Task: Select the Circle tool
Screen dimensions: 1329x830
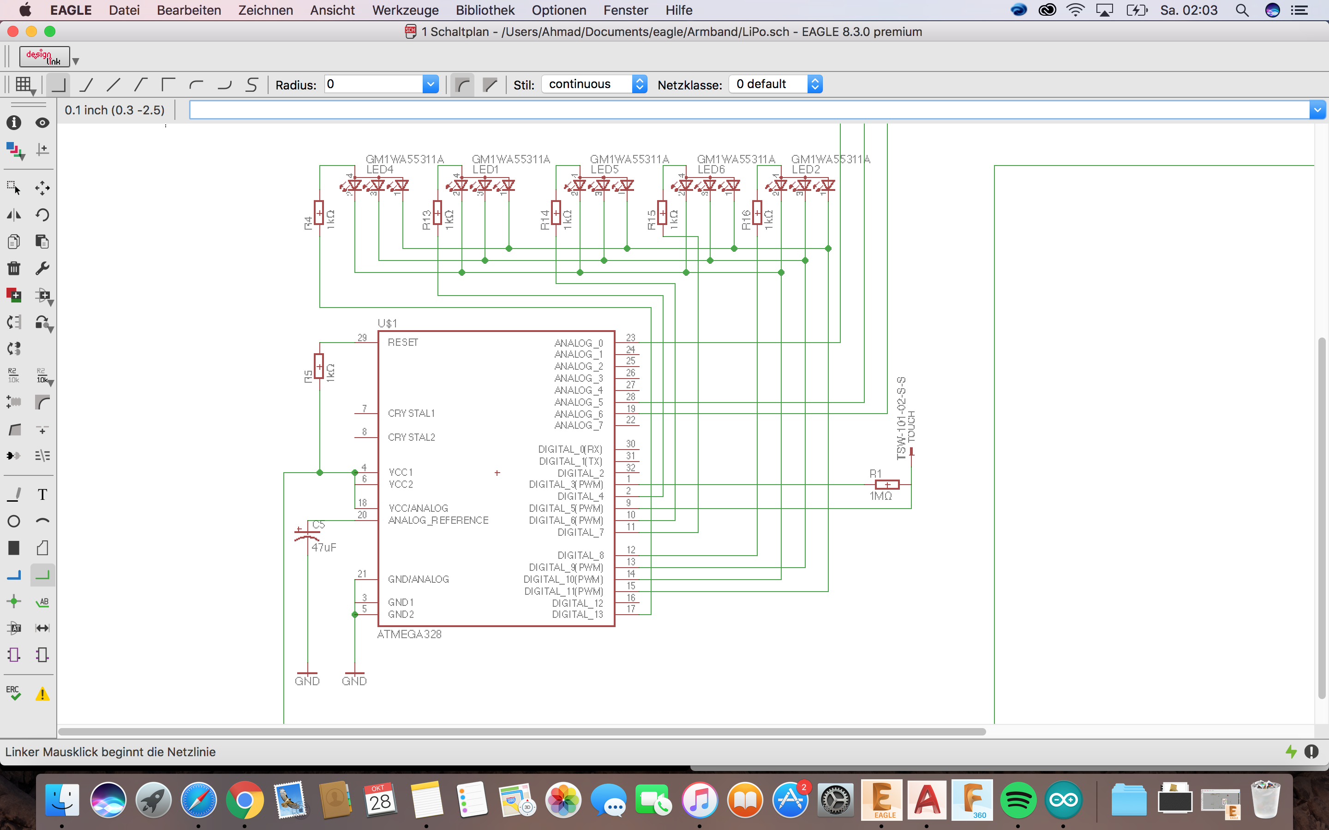Action: tap(14, 521)
